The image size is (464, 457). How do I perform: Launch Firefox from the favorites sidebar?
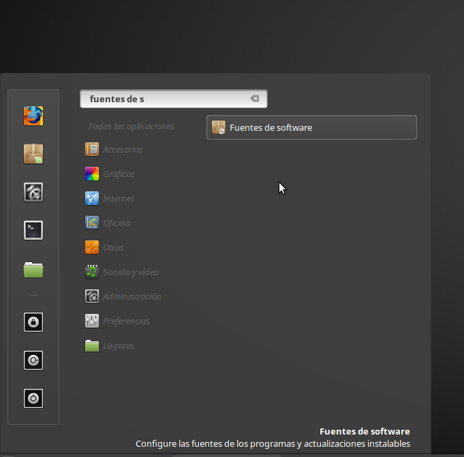coord(33,116)
